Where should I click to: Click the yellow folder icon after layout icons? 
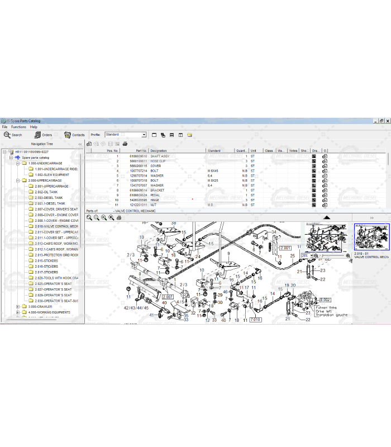(189, 135)
